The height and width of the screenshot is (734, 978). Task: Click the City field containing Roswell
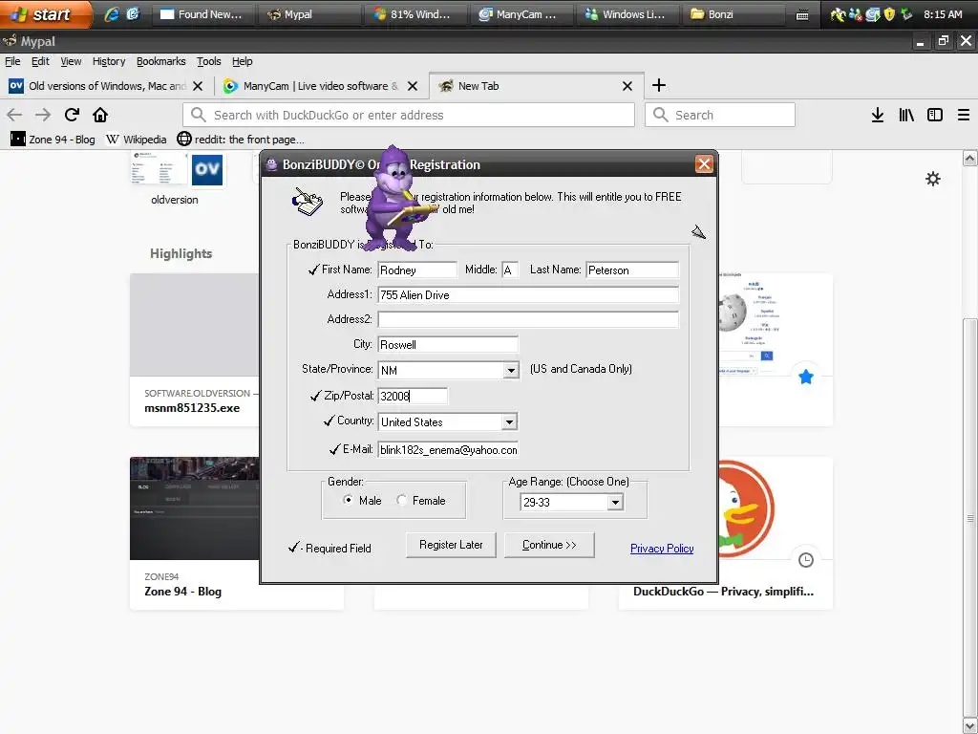tap(448, 344)
